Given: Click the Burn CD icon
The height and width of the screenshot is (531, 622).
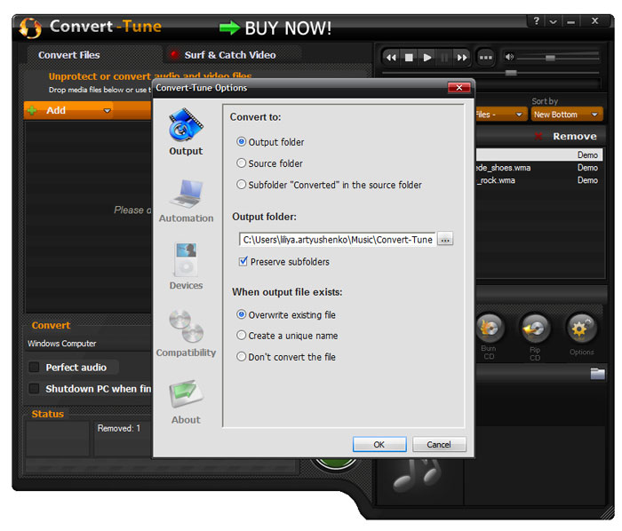Looking at the screenshot, I should click(489, 329).
